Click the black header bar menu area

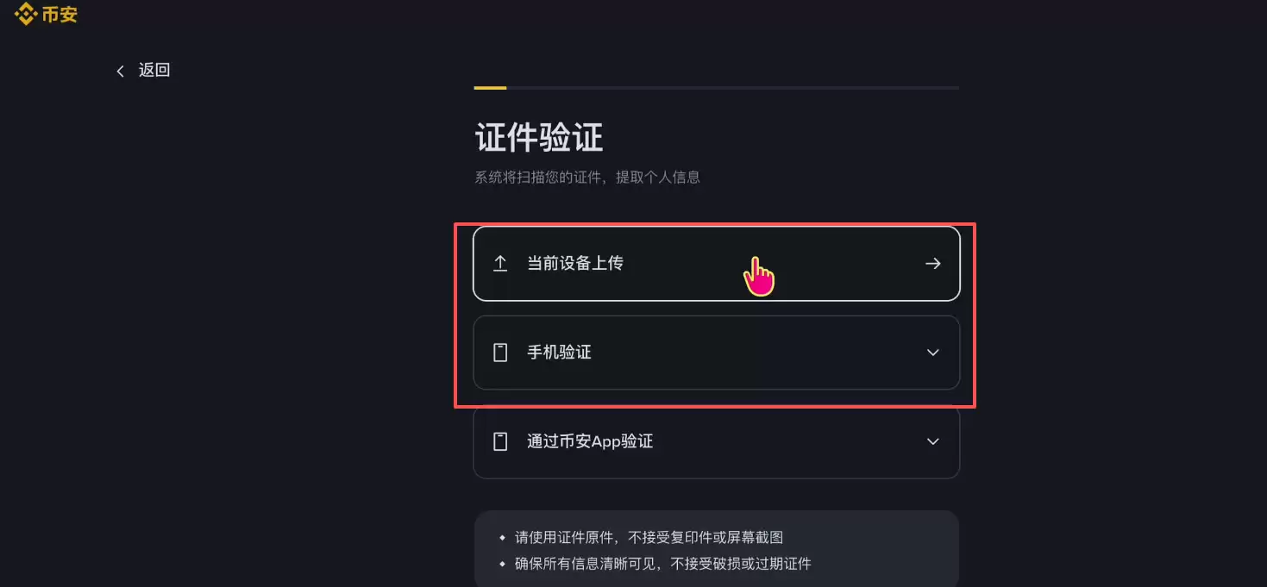(x=633, y=14)
